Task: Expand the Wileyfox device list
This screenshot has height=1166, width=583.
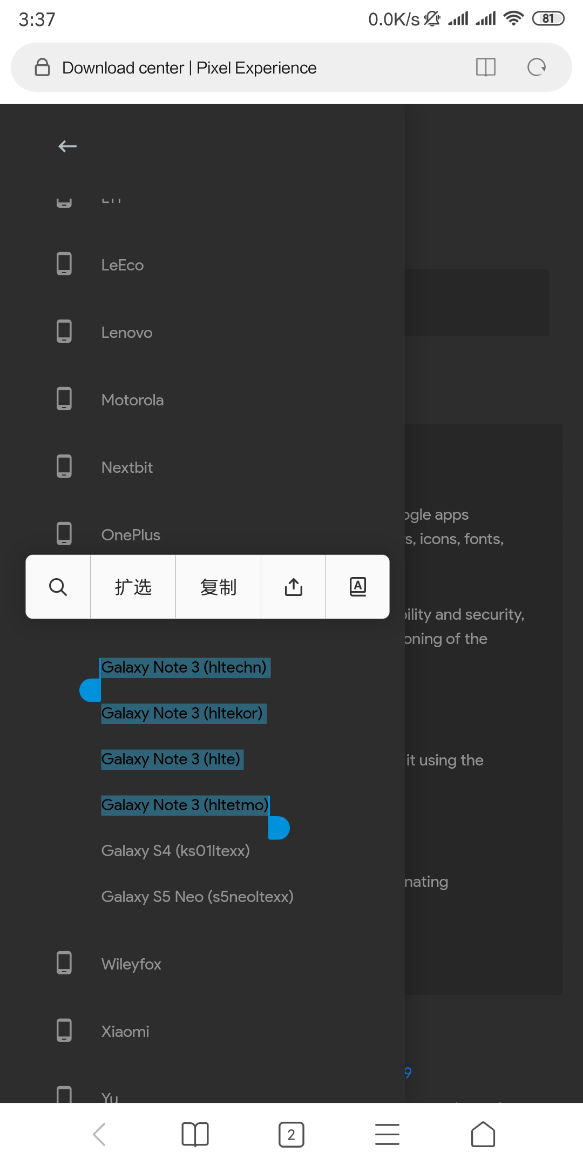Action: [x=131, y=964]
